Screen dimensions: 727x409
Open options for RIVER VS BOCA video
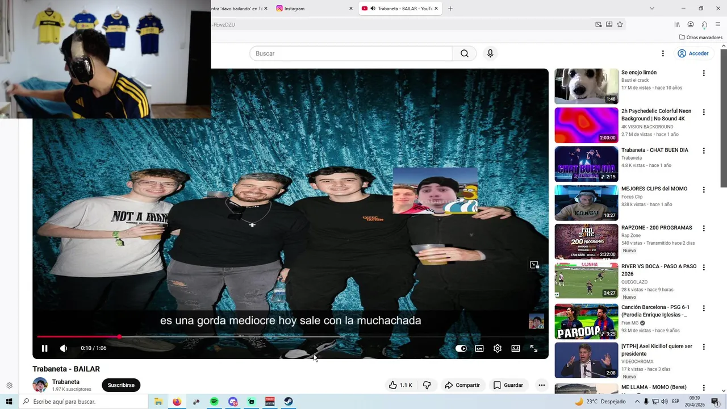pyautogui.click(x=704, y=268)
